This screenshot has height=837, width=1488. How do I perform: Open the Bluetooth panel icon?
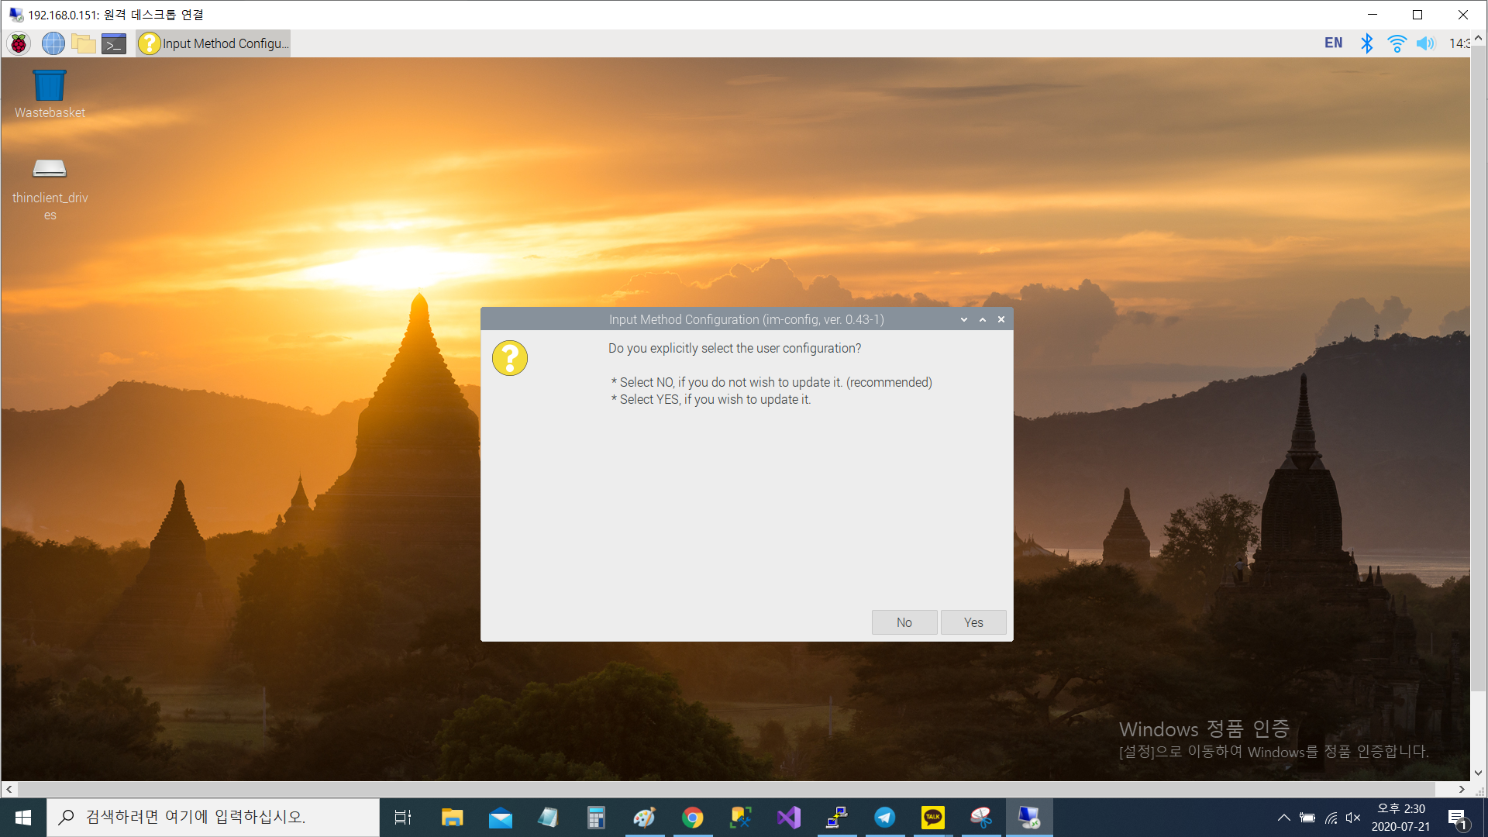click(x=1367, y=43)
